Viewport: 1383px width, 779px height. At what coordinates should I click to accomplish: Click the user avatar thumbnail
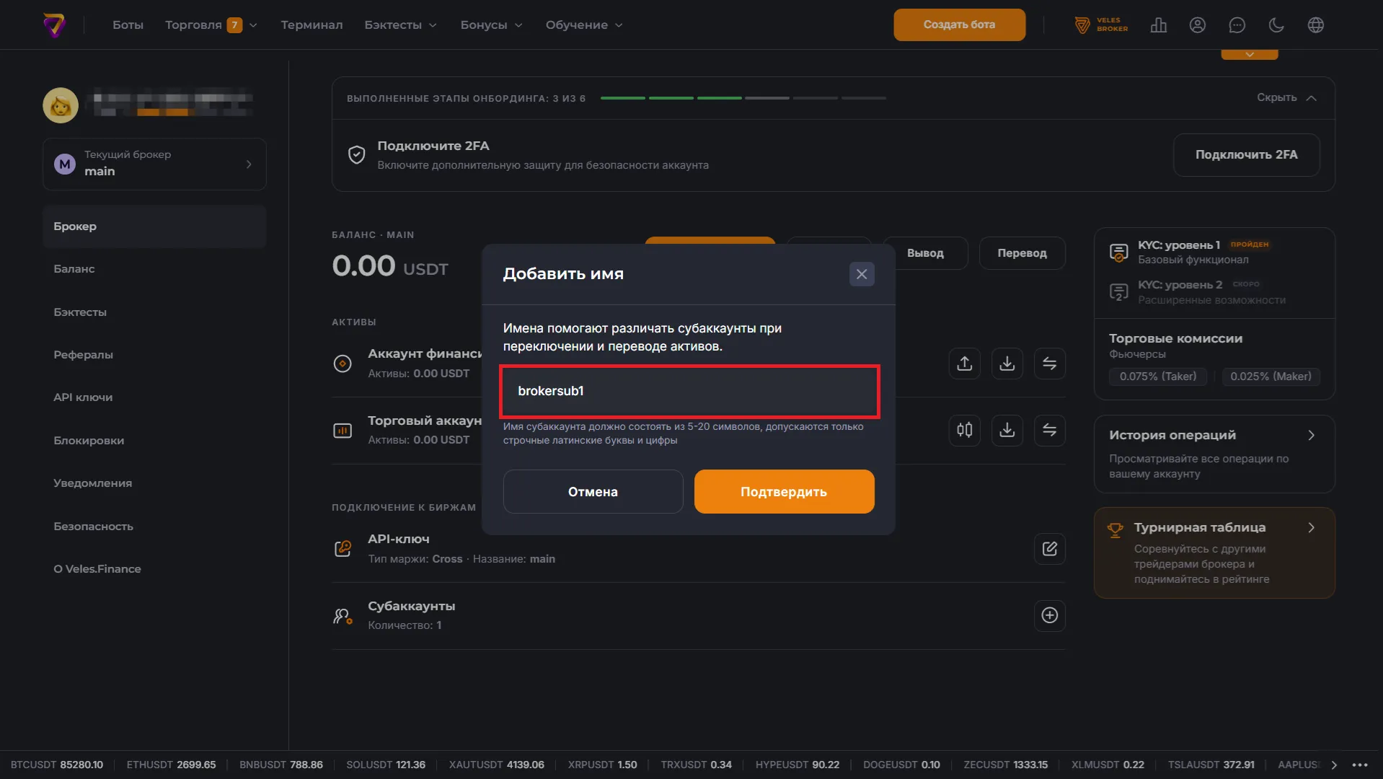pyautogui.click(x=61, y=105)
